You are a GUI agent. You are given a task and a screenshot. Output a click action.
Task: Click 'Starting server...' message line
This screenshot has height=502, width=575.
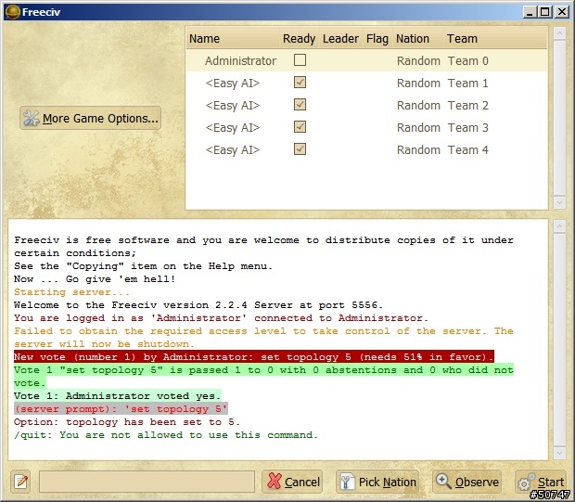coord(71,292)
